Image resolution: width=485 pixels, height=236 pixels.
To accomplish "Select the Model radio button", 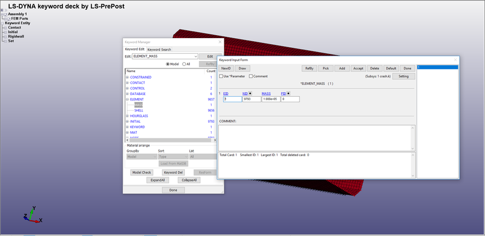I will (x=168, y=64).
